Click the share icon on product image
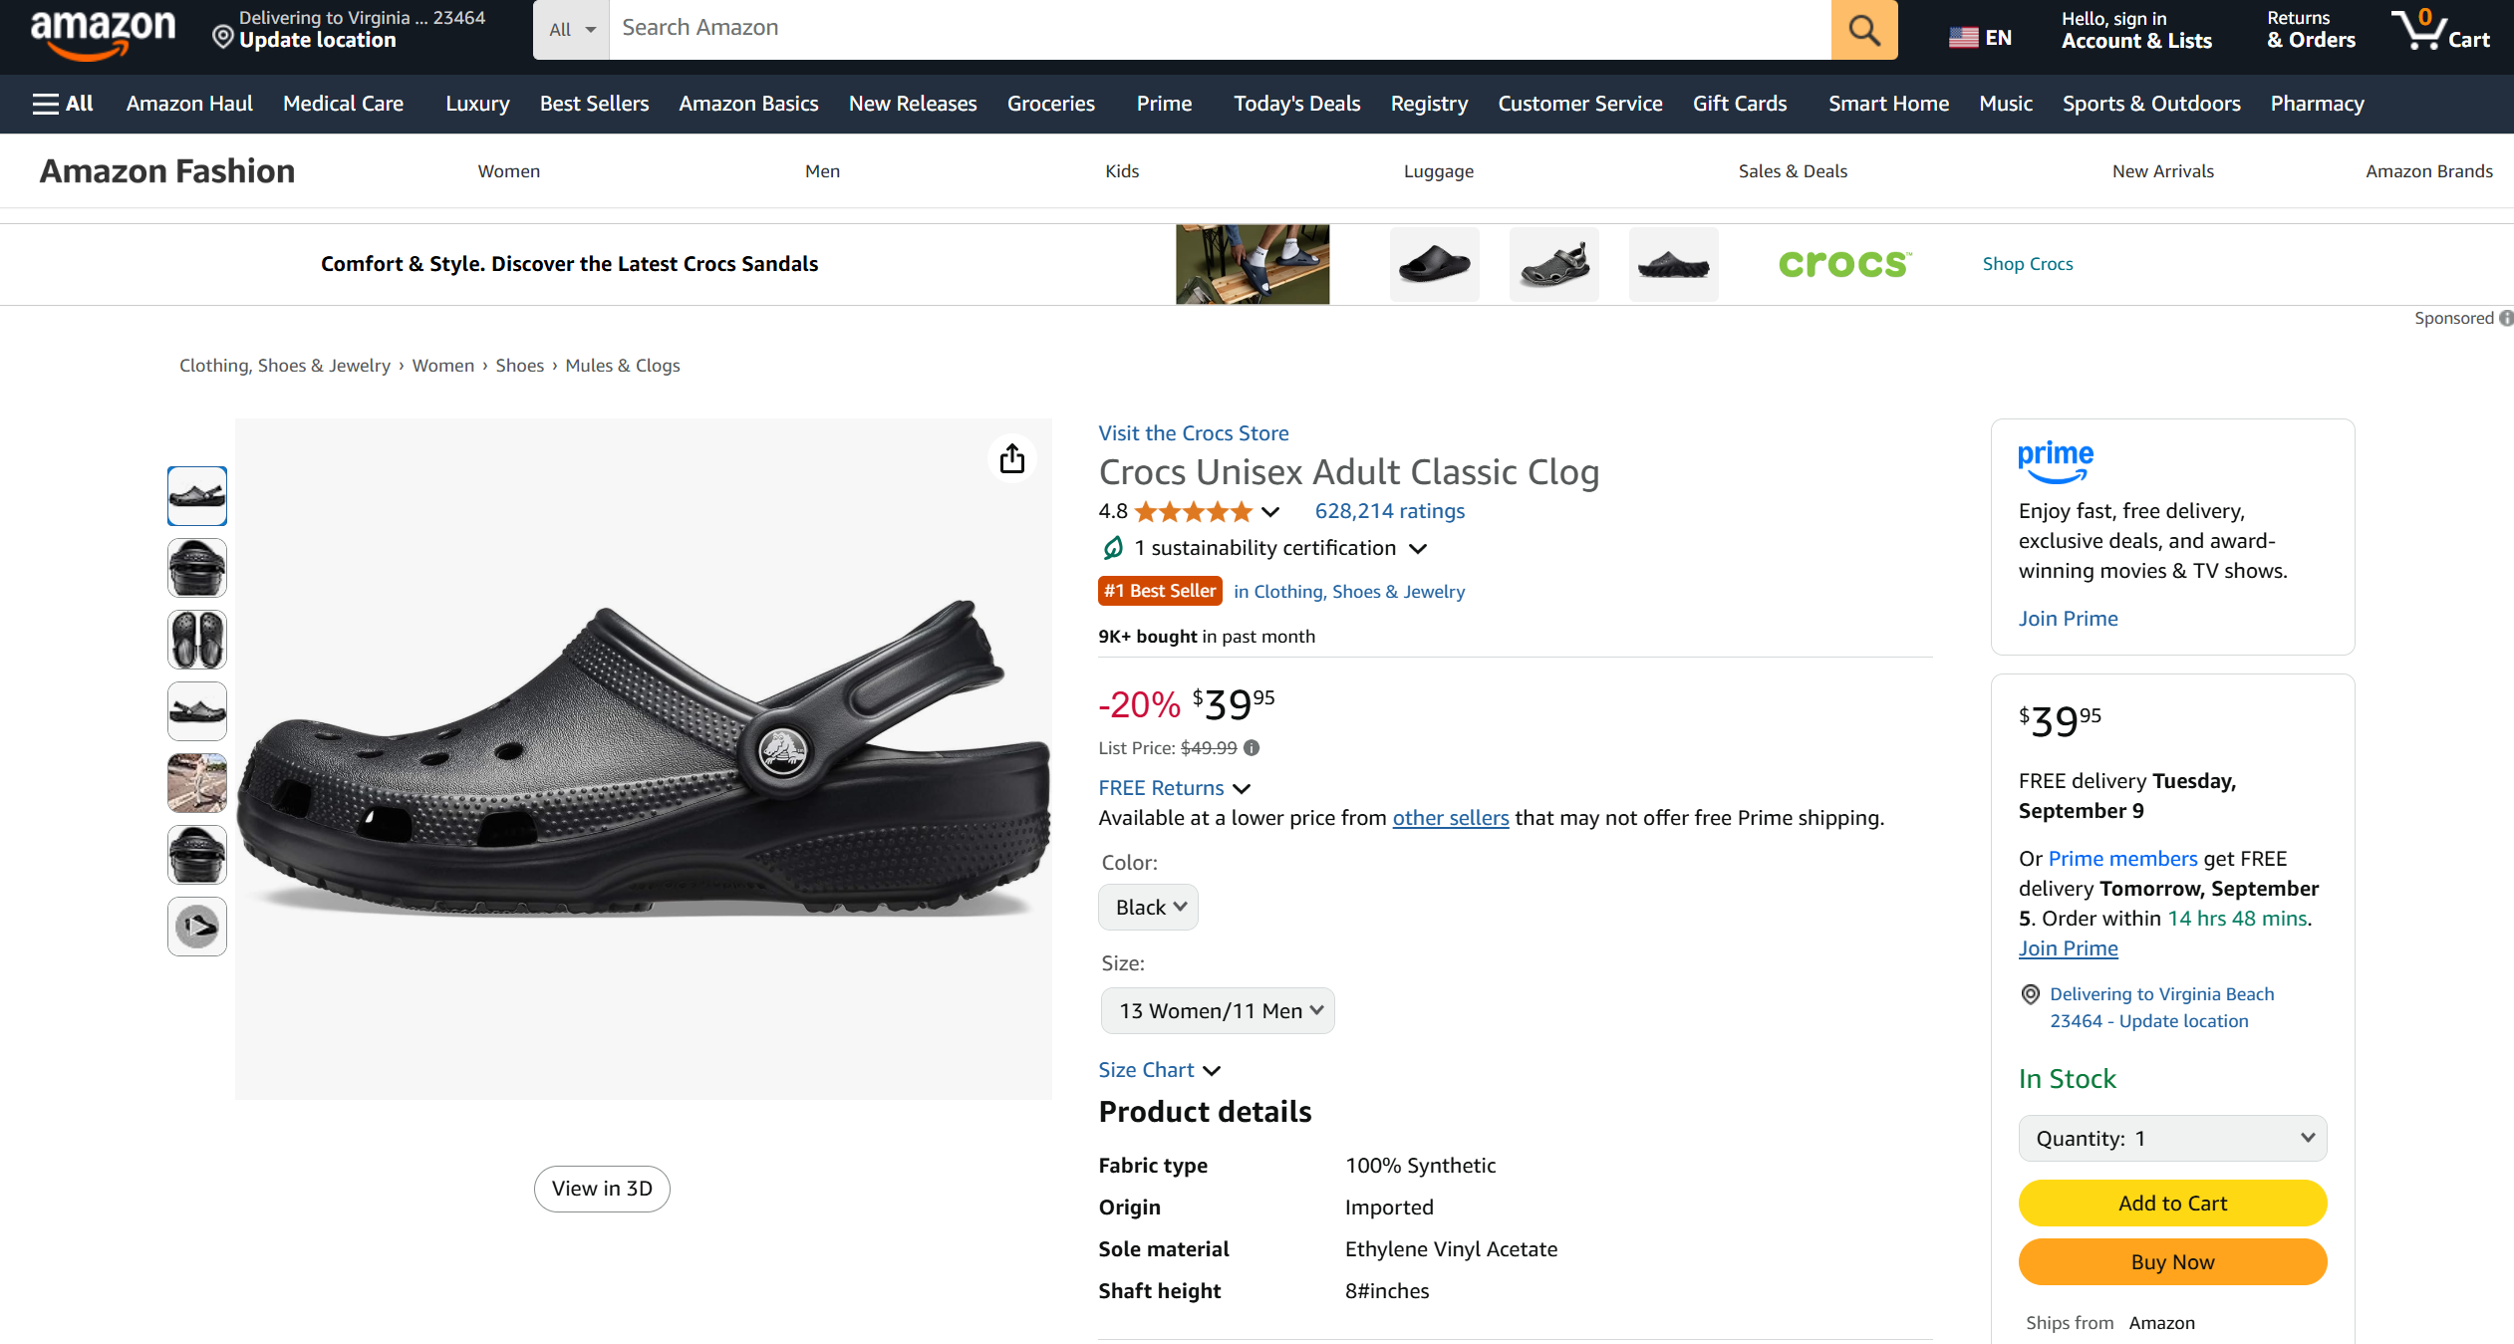The height and width of the screenshot is (1344, 2514). 1012,458
